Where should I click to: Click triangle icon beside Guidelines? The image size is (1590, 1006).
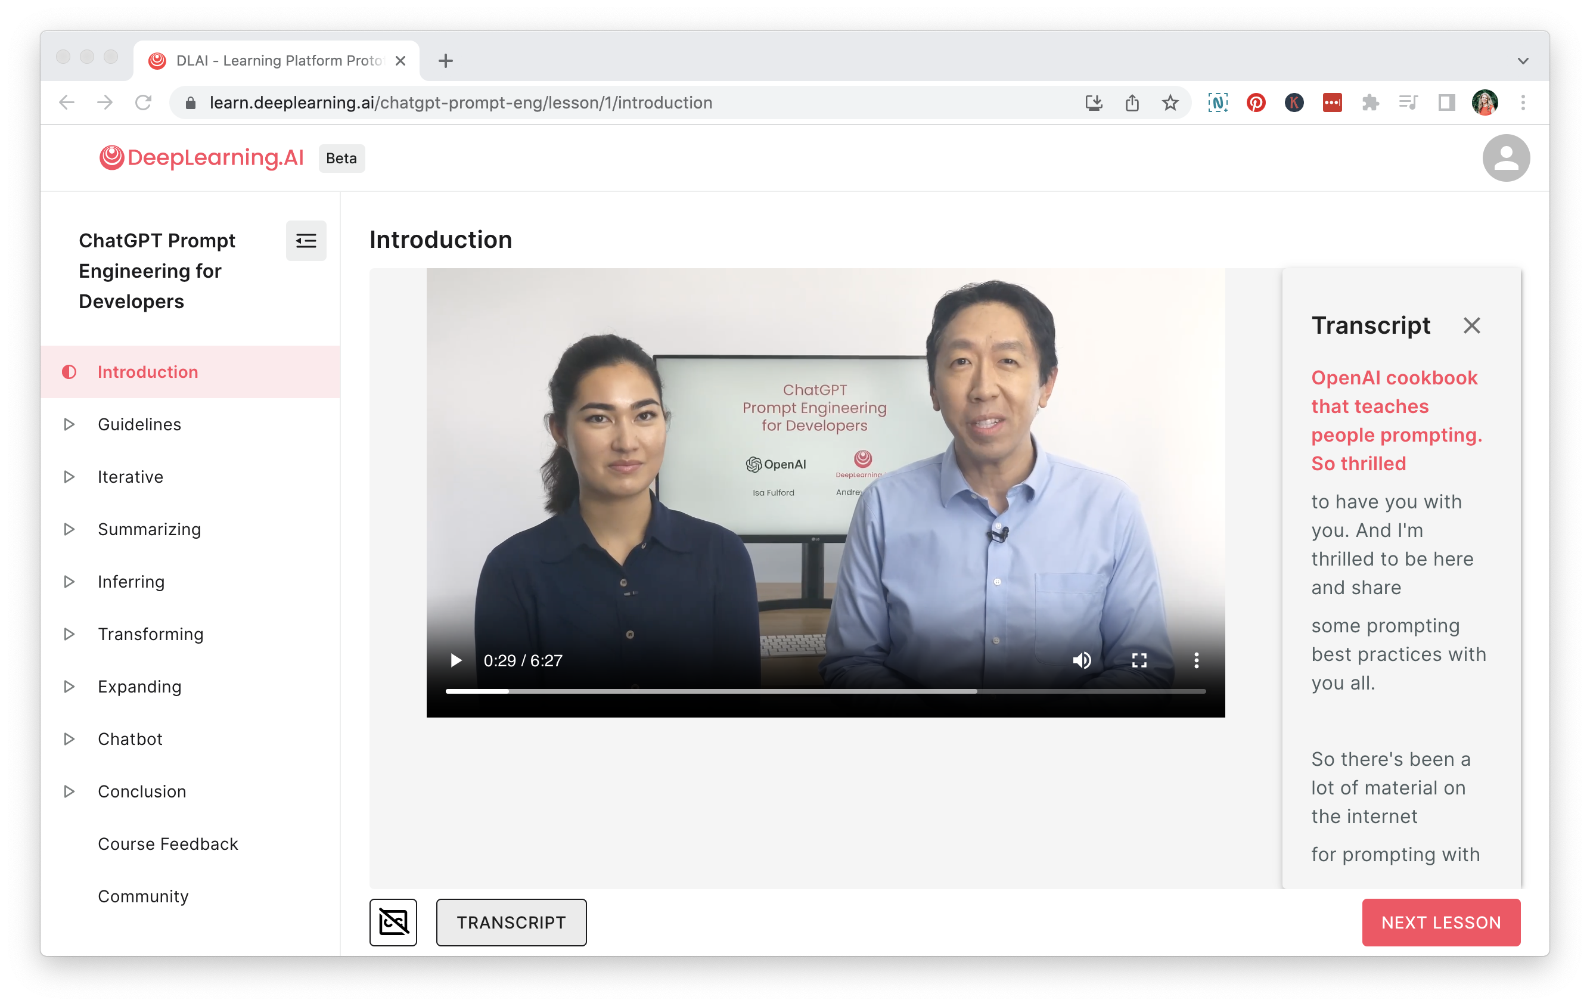coord(69,424)
